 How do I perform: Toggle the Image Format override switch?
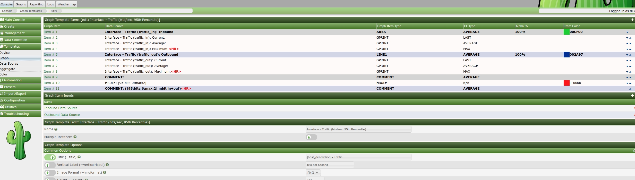50,173
